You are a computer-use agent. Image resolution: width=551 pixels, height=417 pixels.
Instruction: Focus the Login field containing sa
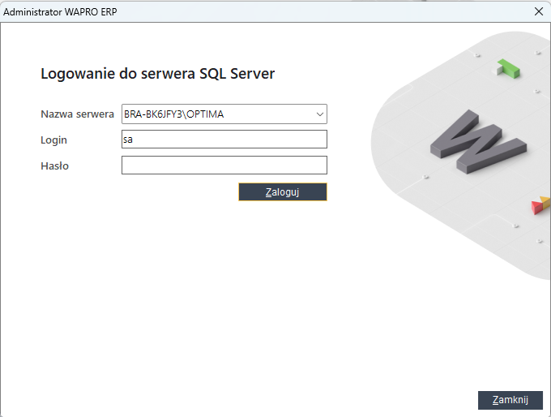224,140
